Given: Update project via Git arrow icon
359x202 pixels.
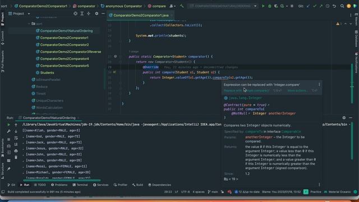Looking at the screenshot, I should [x=308, y=6].
